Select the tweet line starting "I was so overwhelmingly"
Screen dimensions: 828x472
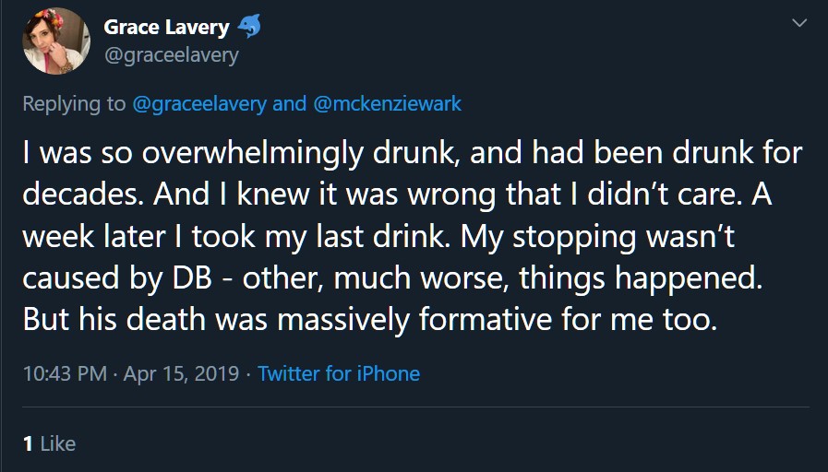click(x=413, y=153)
